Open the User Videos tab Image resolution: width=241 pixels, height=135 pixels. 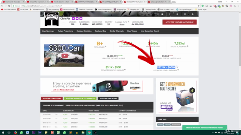(x=132, y=31)
